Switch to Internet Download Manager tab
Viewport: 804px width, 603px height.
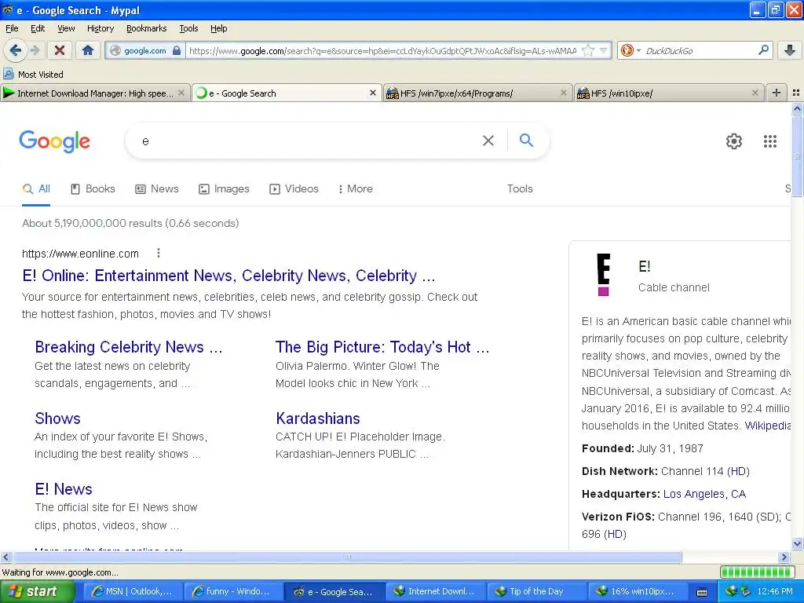click(95, 93)
